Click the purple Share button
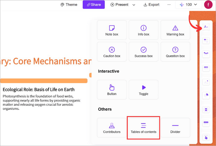The height and width of the screenshot is (146, 216). [94, 5]
